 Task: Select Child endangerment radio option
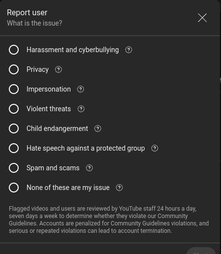click(x=14, y=128)
